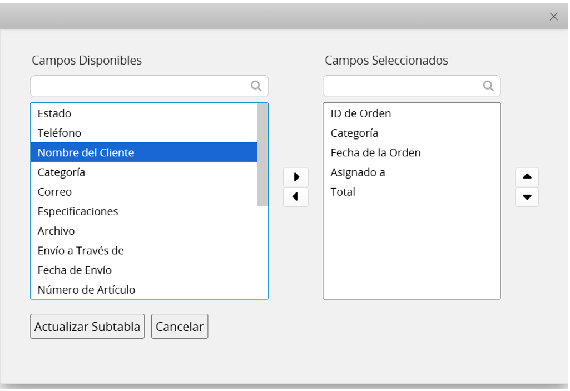570x391 pixels.
Task: Select Estado in available fields
Action: (x=54, y=113)
